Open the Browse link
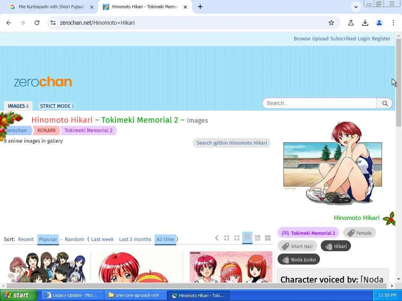 302,39
